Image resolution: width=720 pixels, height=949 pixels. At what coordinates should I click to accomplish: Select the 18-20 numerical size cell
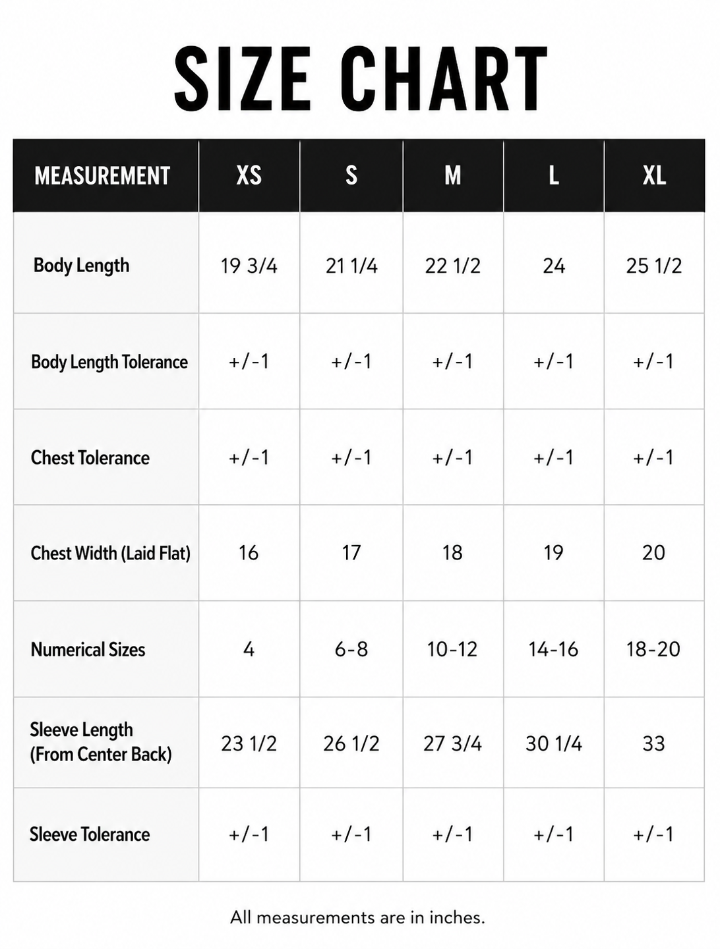pyautogui.click(x=653, y=650)
